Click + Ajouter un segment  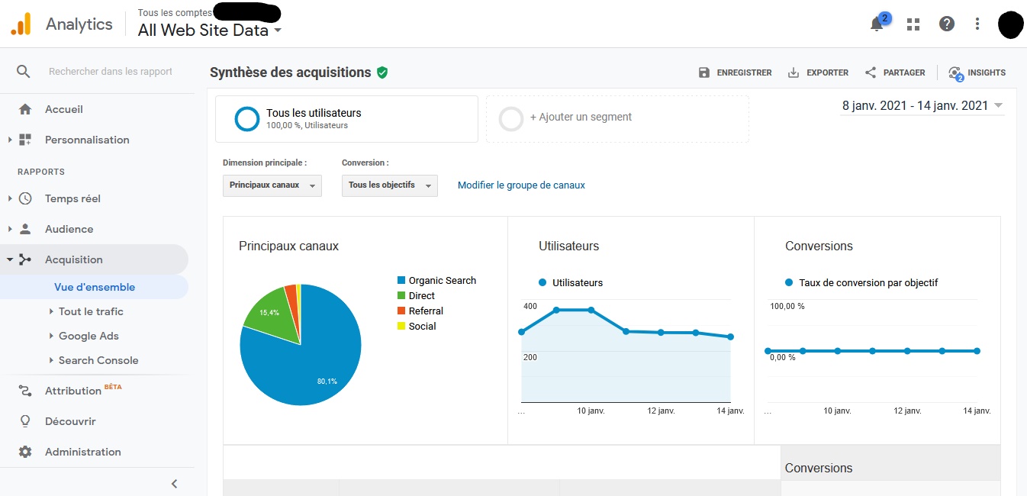581,117
